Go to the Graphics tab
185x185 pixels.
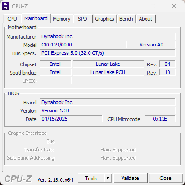(105, 19)
